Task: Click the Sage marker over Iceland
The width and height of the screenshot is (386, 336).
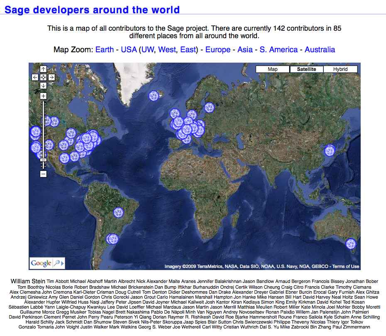Action: point(154,96)
